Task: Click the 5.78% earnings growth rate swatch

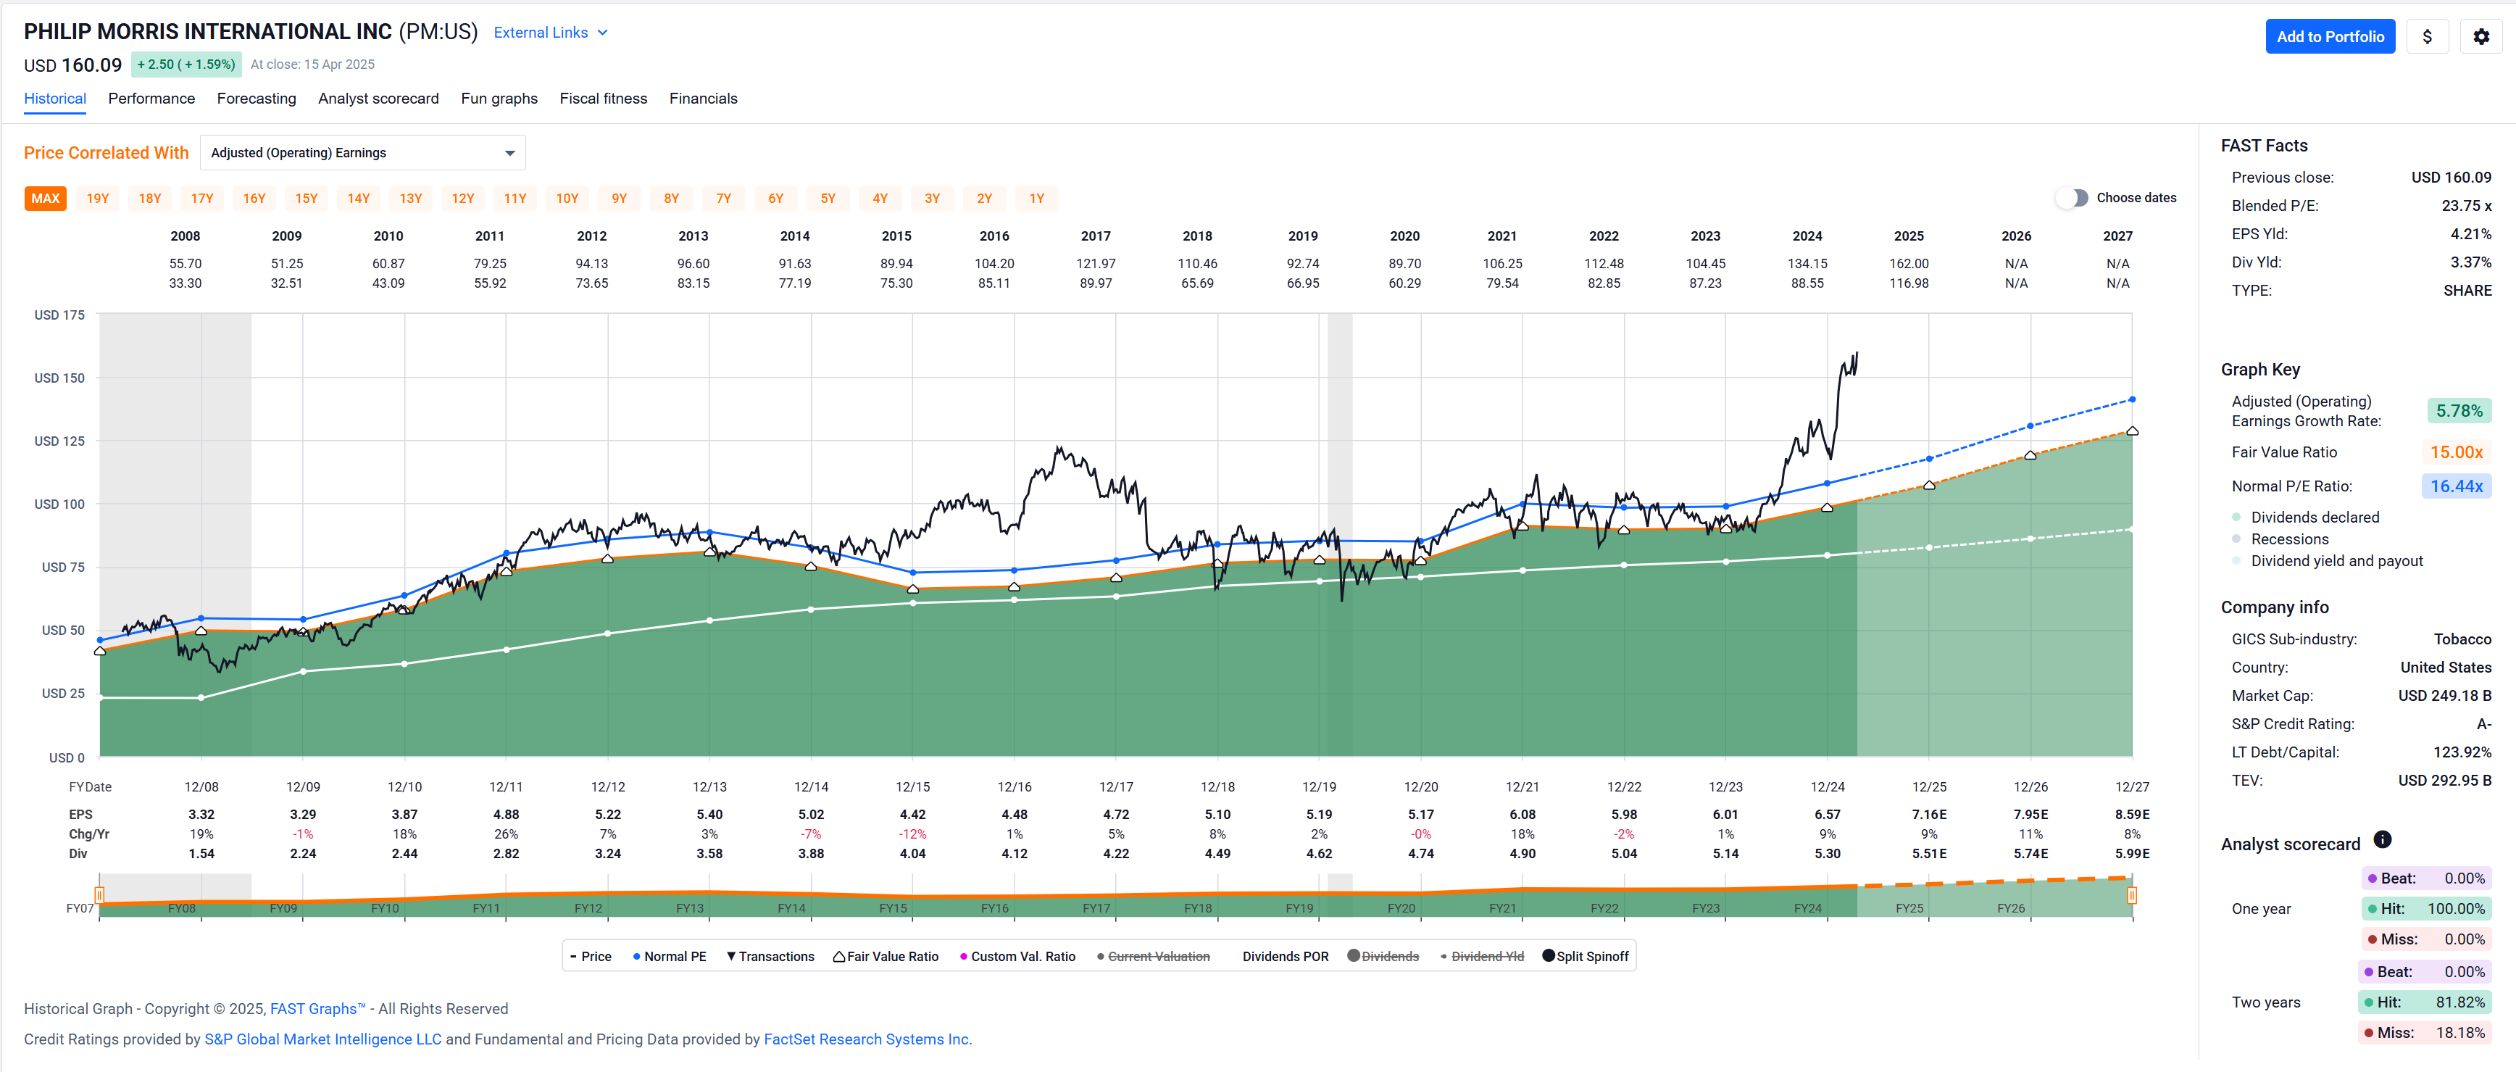Action: pos(2458,412)
